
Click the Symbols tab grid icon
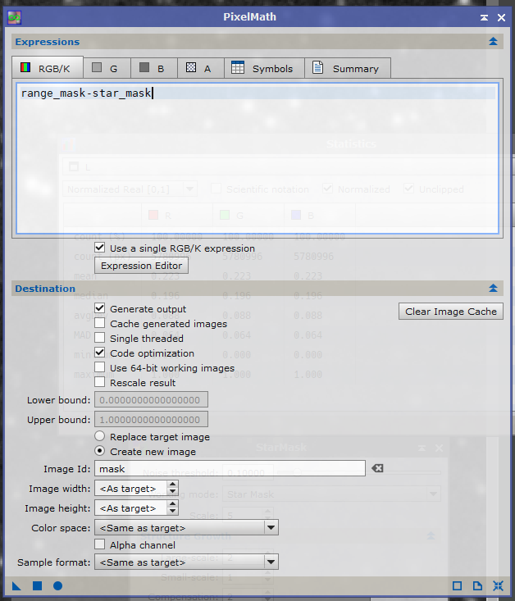pyautogui.click(x=238, y=67)
